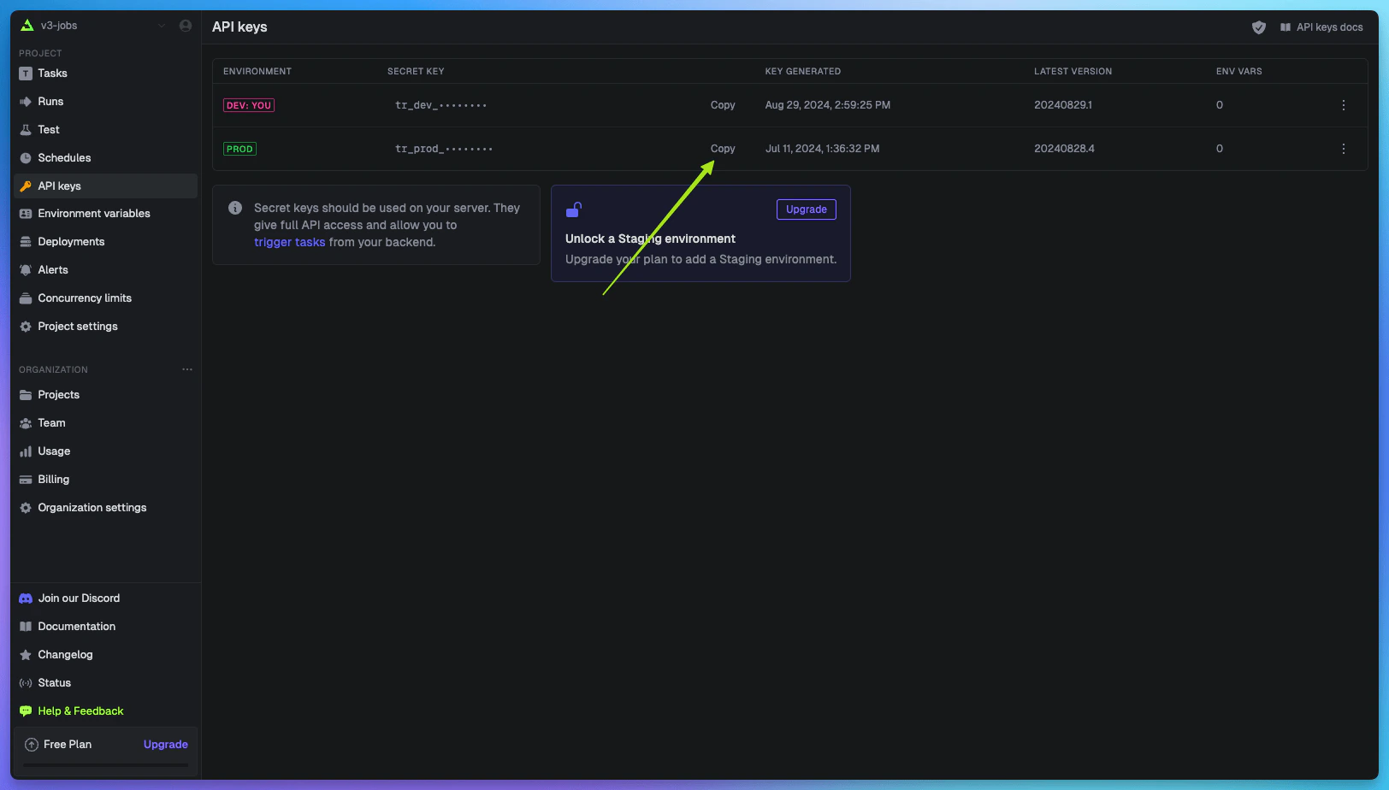This screenshot has width=1389, height=790.
Task: Open the API keys docs
Action: (x=1328, y=27)
